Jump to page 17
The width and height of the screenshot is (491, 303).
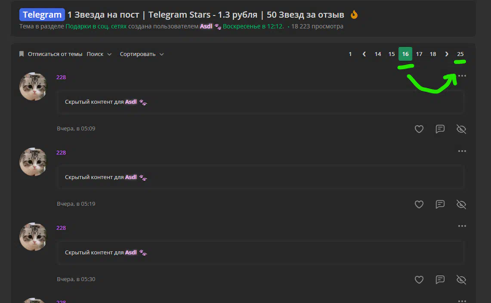(419, 54)
